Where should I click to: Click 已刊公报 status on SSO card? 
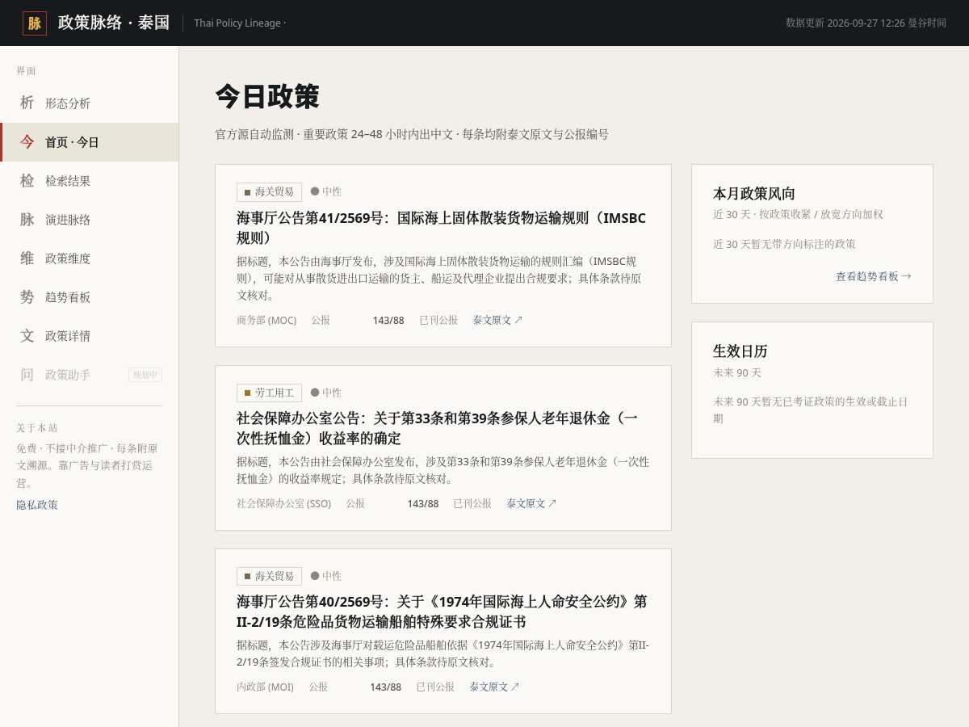[x=472, y=503]
